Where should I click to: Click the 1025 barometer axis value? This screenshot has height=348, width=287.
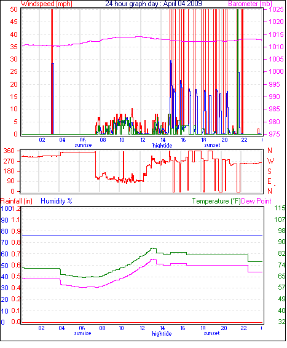tap(276, 9)
